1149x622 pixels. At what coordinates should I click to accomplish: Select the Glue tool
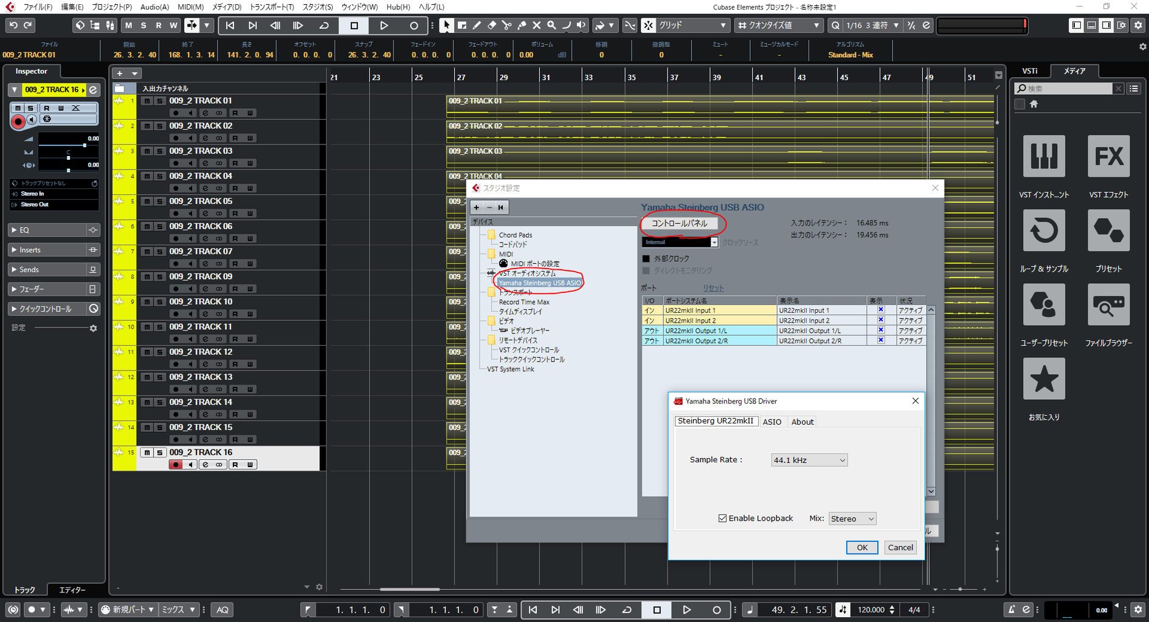[522, 26]
